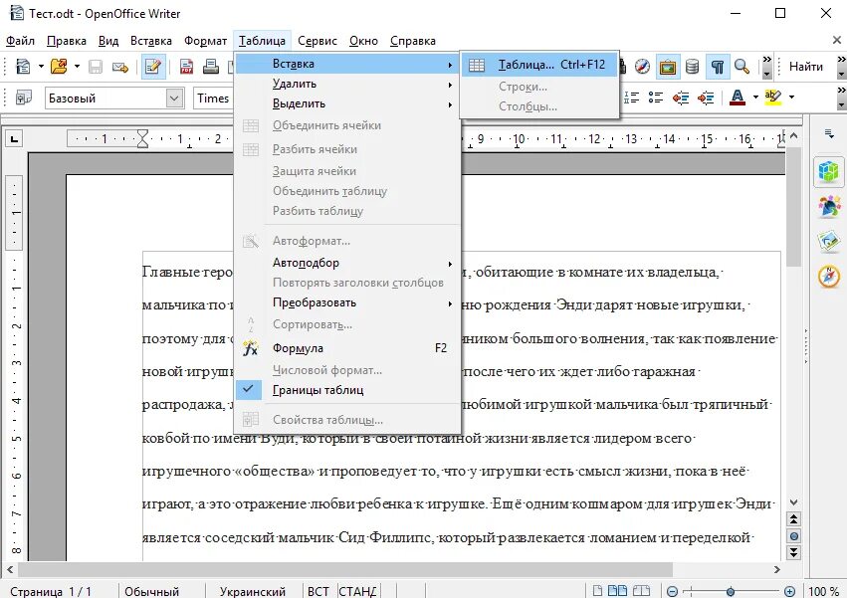This screenshot has height=598, width=847.
Task: Toggle the numbered list icon
Action: click(x=631, y=98)
